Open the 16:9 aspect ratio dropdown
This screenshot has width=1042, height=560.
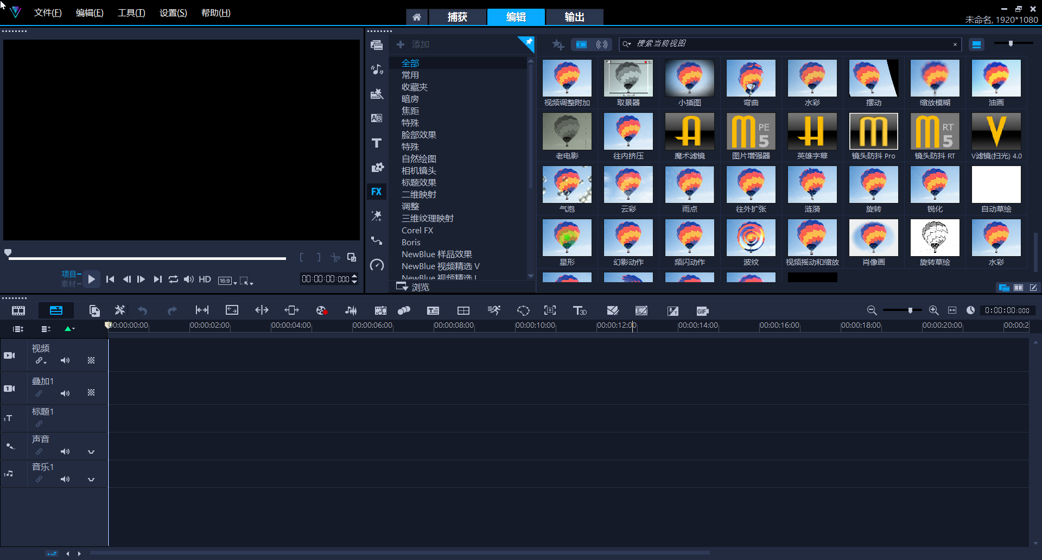[227, 281]
